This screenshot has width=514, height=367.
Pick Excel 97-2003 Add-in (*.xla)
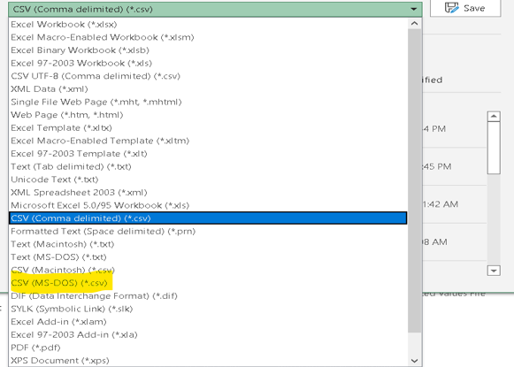click(x=208, y=335)
